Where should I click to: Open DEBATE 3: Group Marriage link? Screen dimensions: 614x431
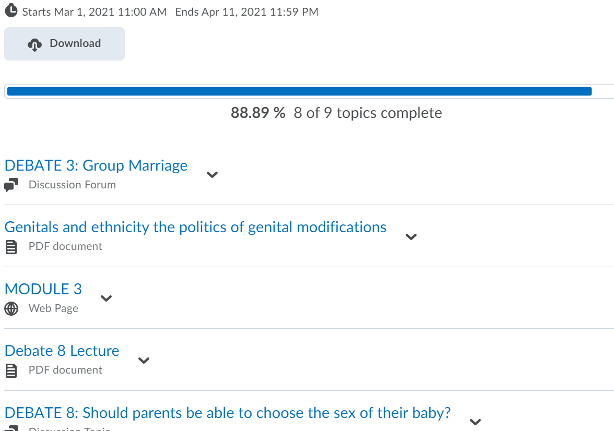[x=96, y=165]
